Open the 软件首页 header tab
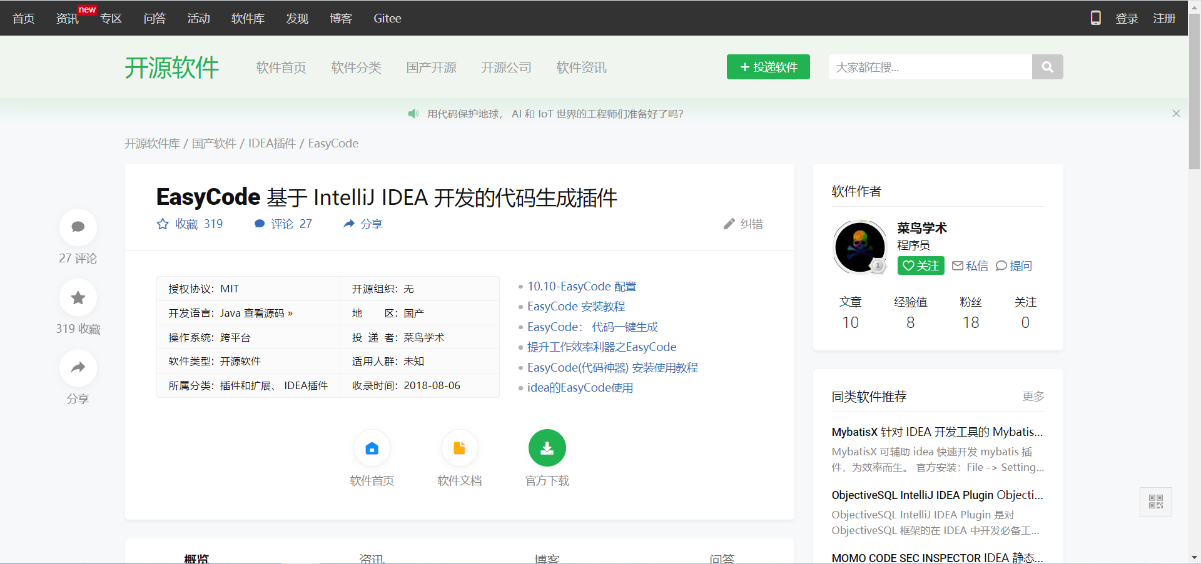The image size is (1201, 564). point(281,67)
